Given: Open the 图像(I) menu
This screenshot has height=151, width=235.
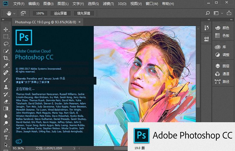Looking at the screenshot, I should [x=48, y=4].
